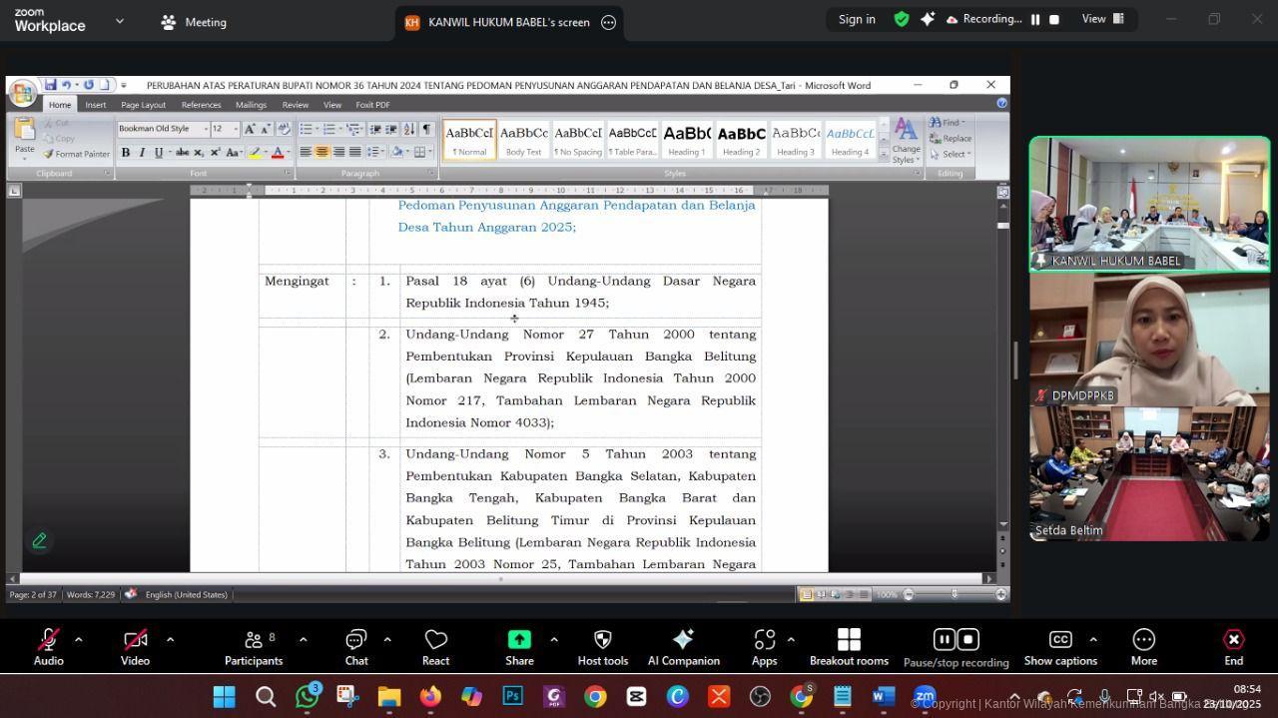Image resolution: width=1278 pixels, height=718 pixels.
Task: Unmute the microphone with Audio button
Action: point(48,646)
